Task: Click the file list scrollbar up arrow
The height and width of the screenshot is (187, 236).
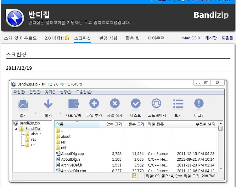Action: click(221, 123)
